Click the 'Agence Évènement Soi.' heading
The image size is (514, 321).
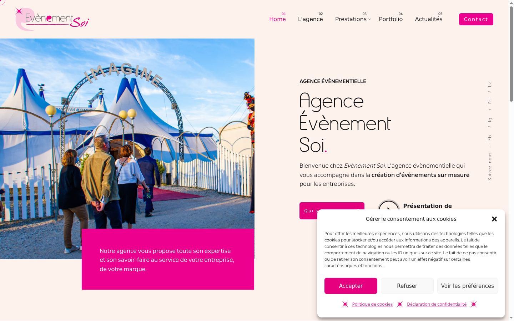click(x=345, y=123)
